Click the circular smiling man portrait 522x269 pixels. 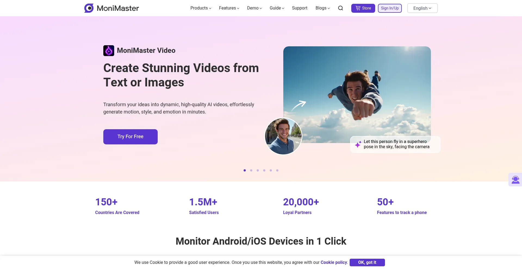283,136
